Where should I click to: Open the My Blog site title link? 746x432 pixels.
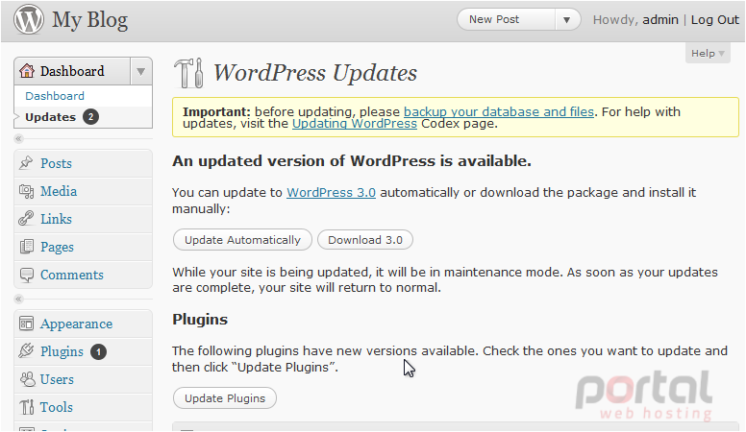(x=90, y=20)
